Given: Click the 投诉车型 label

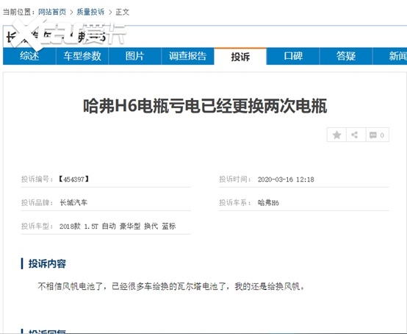Looking at the screenshot, I should [x=37, y=226].
